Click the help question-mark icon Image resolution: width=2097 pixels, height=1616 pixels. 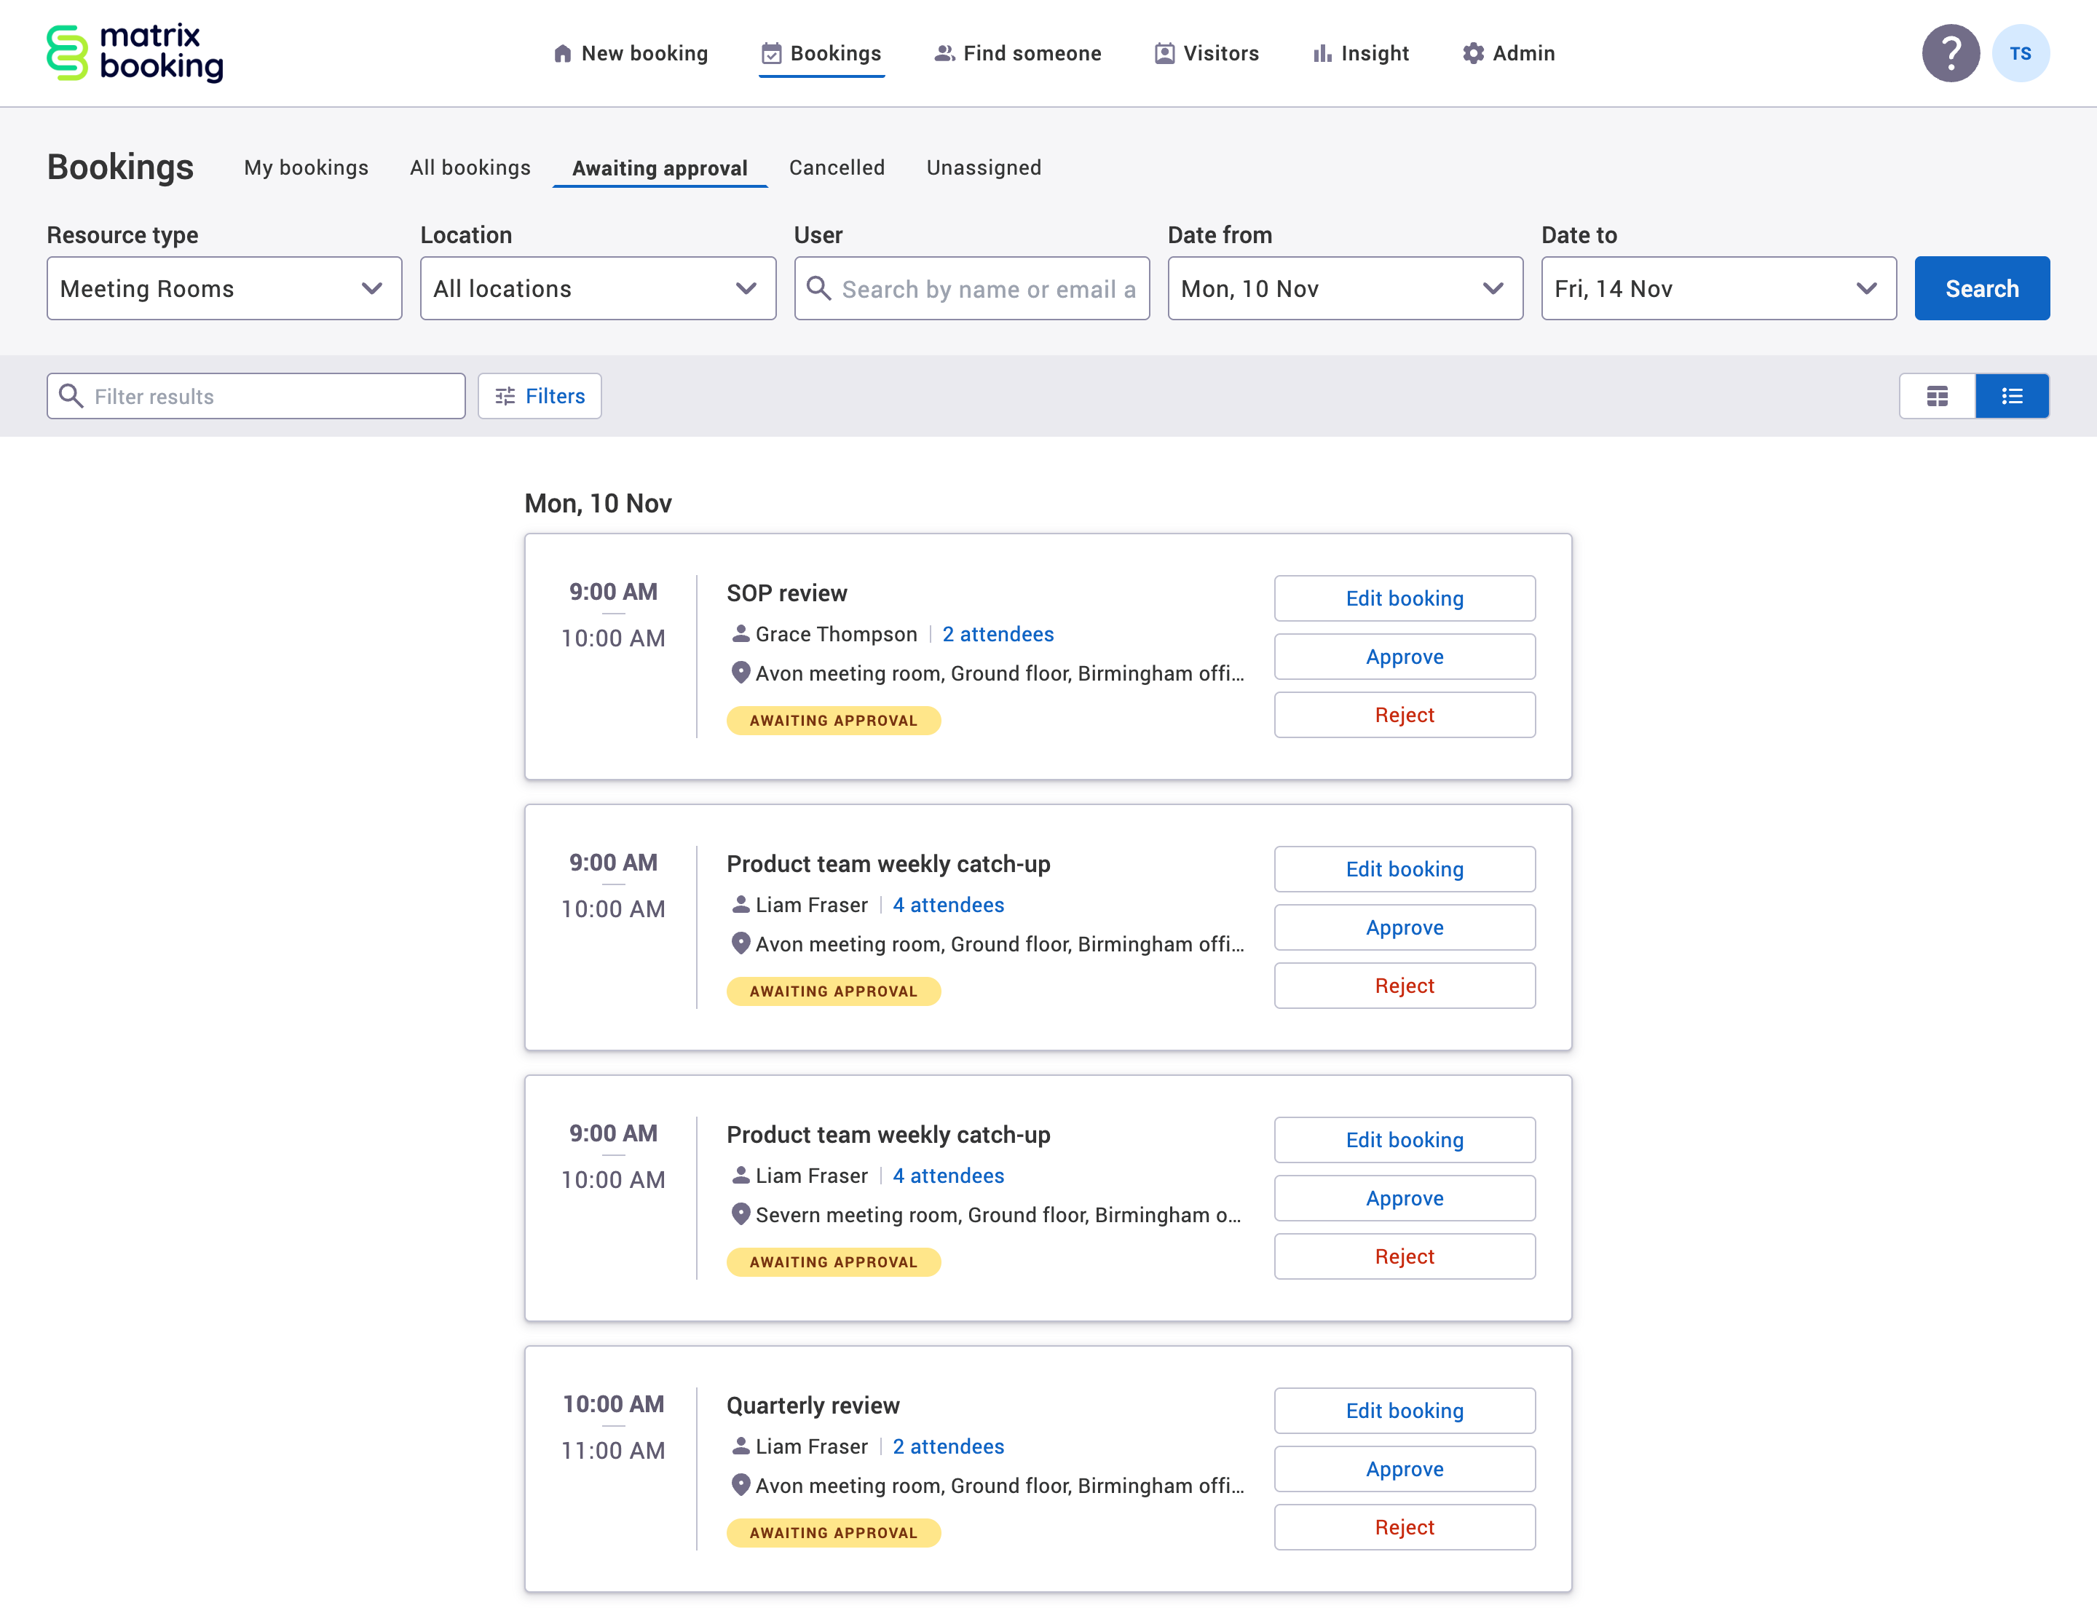click(1950, 54)
